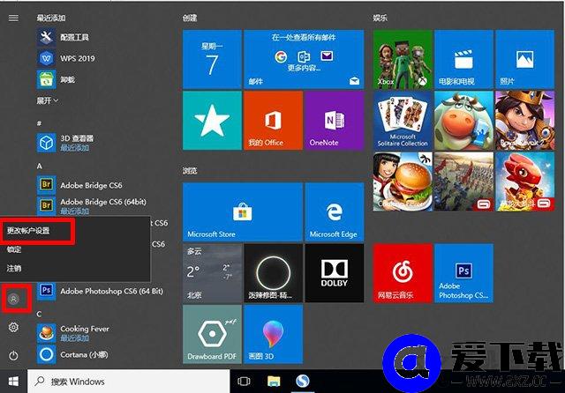Screen dimensions: 565x393
Task: Click the Windows Start button
Action: (14, 382)
